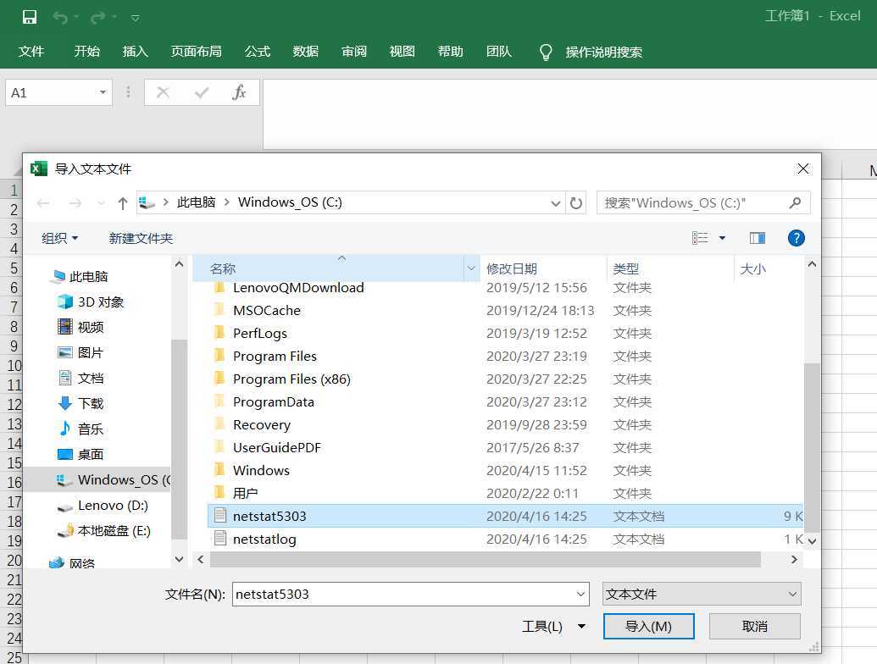Screen dimensions: 877x664
Task: Click the search magnifier in the search box
Action: point(794,202)
